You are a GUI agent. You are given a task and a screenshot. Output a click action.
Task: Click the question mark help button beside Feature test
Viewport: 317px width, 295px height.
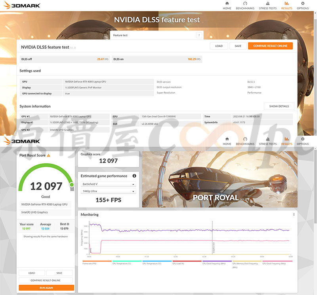[x=199, y=35]
